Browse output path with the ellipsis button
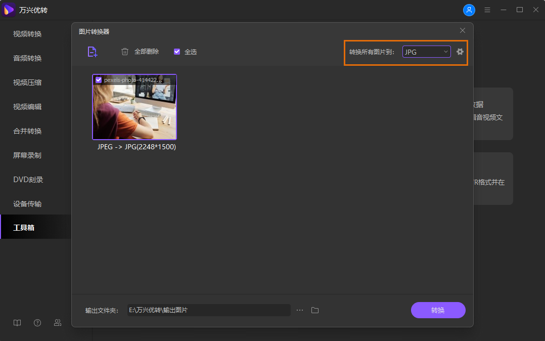This screenshot has height=341, width=545. pos(299,310)
